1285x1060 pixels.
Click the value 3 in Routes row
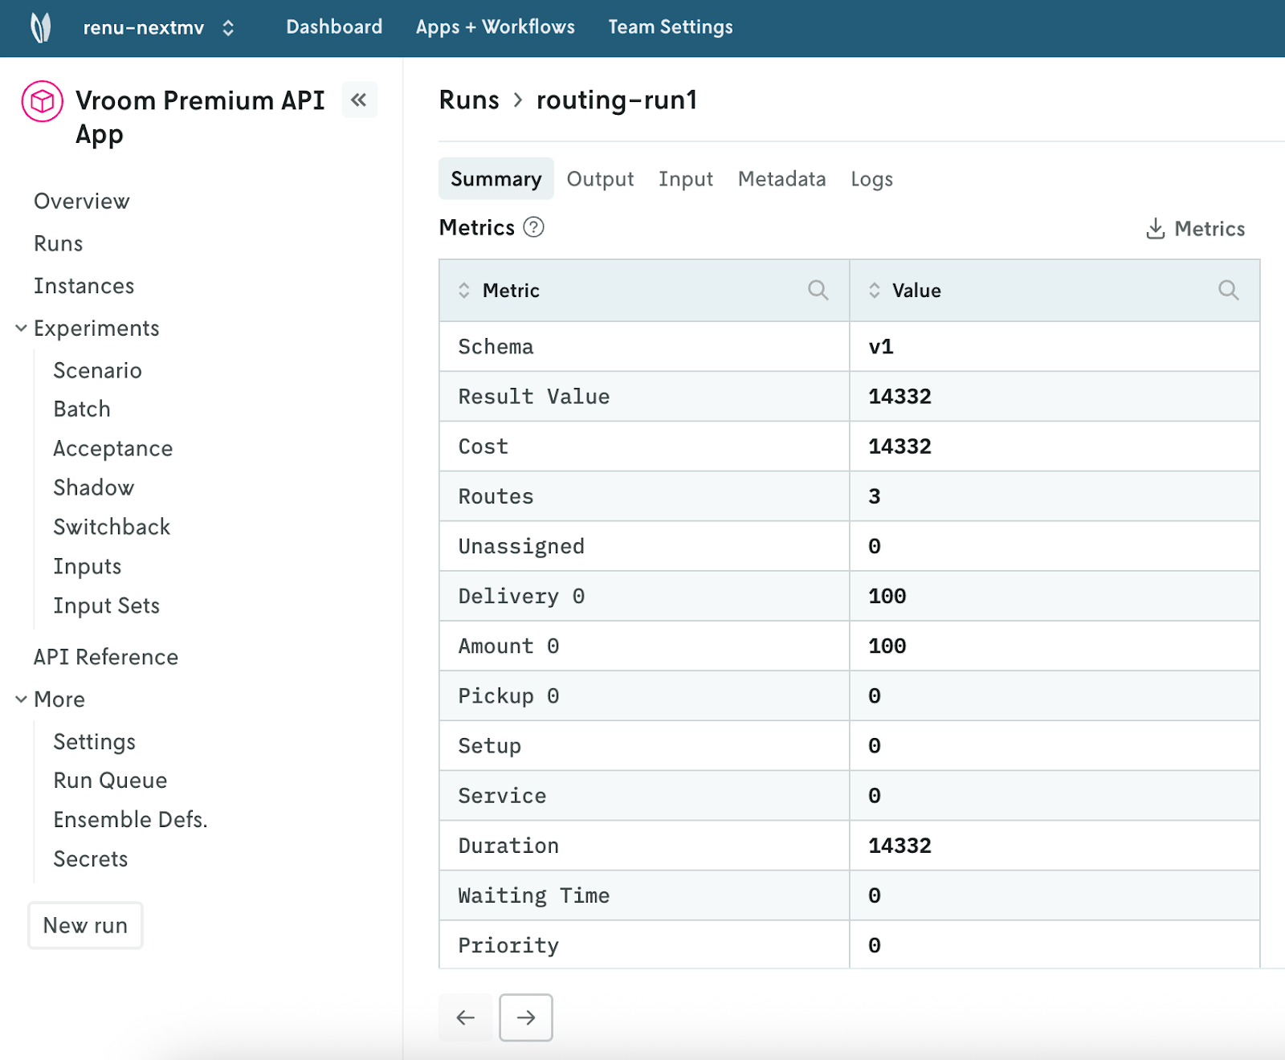875,496
